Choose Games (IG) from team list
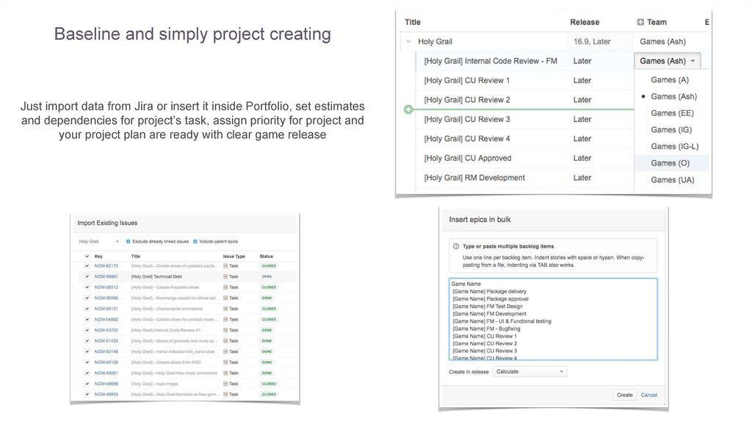The image size is (752, 422). pyautogui.click(x=671, y=129)
